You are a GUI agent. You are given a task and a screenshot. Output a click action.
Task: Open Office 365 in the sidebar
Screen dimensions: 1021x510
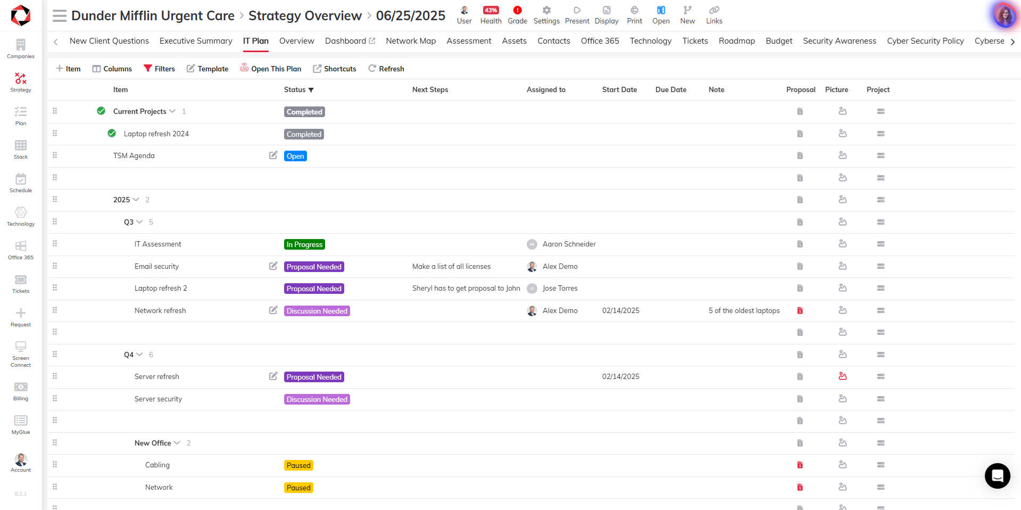21,250
